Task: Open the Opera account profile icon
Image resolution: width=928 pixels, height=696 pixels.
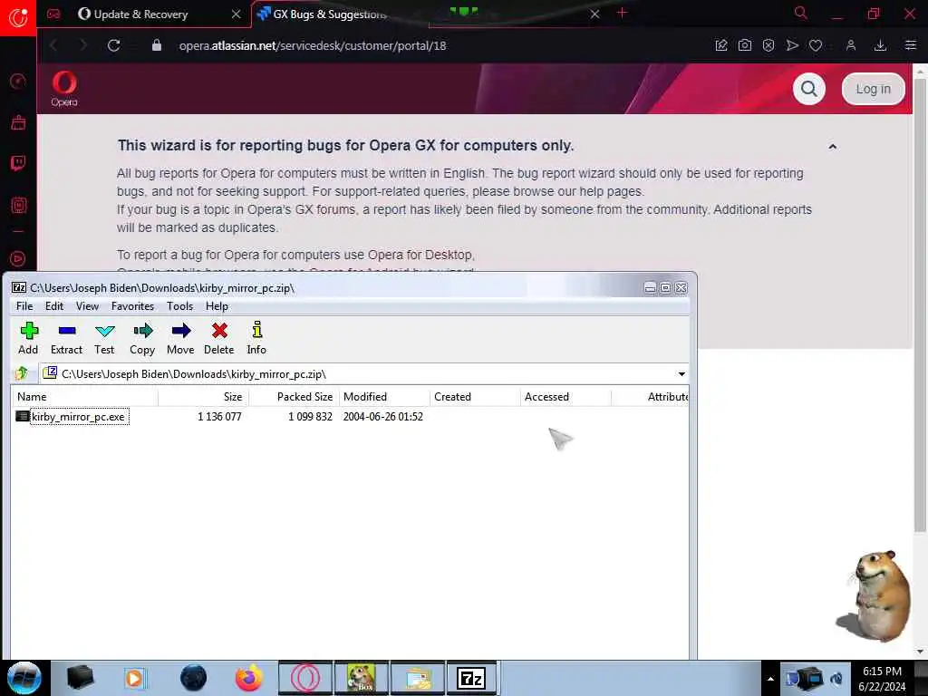Action: pyautogui.click(x=850, y=45)
